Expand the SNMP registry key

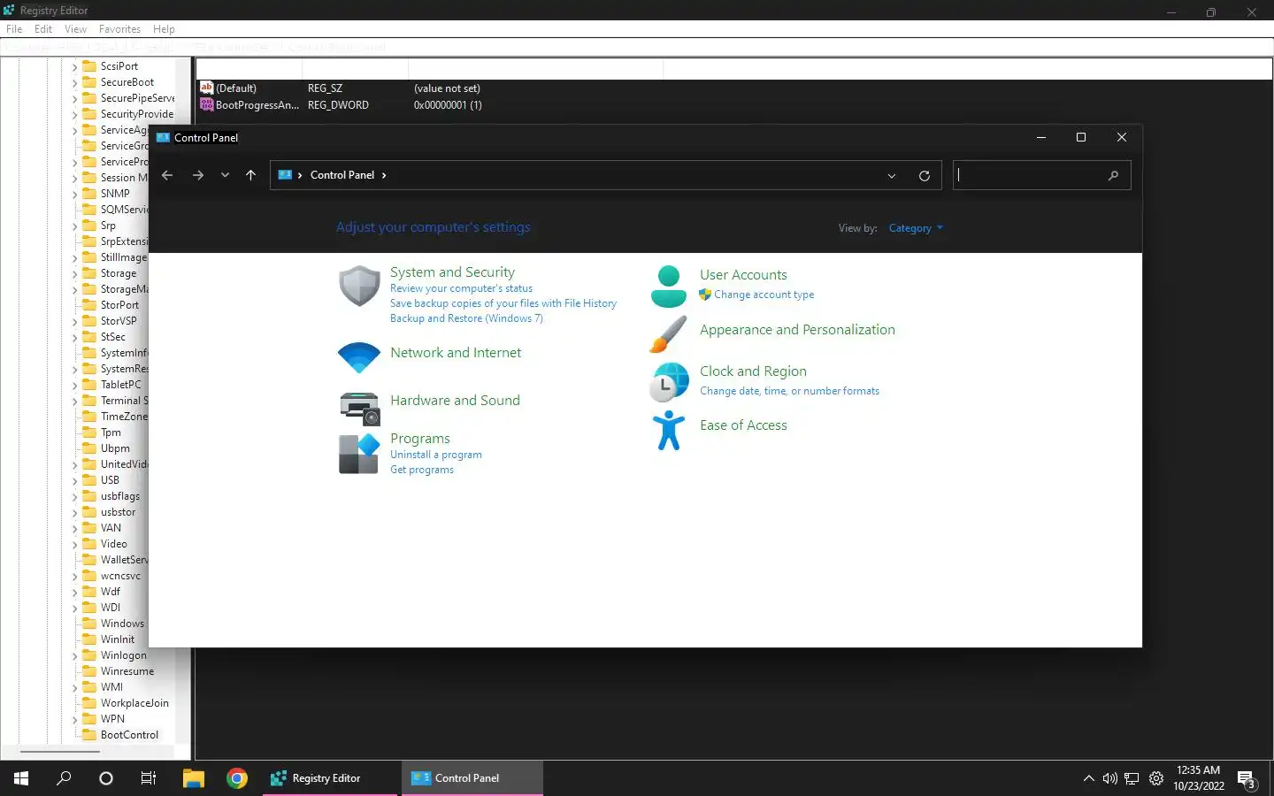pos(74,194)
